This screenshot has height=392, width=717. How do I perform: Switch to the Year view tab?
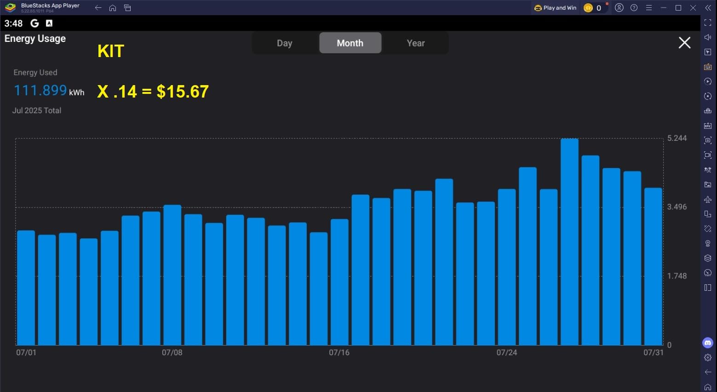pyautogui.click(x=416, y=43)
